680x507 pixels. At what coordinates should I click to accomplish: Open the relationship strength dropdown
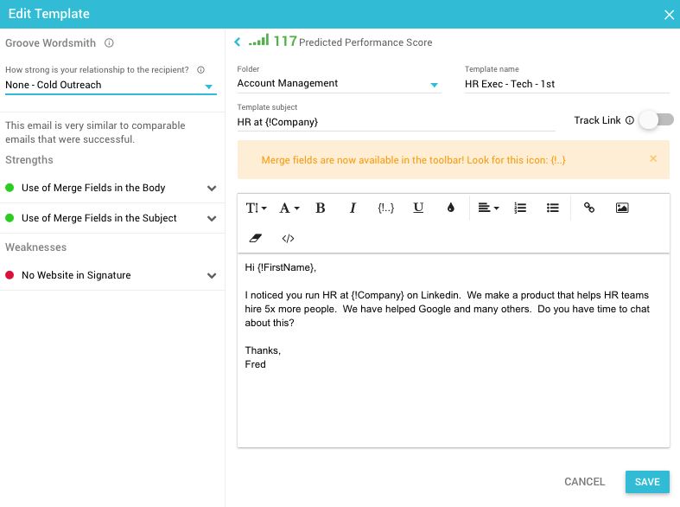click(x=111, y=85)
